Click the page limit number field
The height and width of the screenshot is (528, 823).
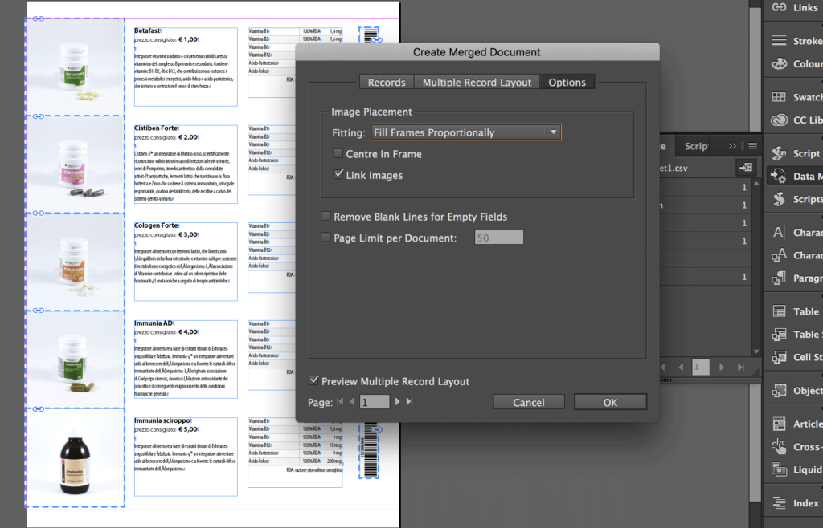coord(498,238)
